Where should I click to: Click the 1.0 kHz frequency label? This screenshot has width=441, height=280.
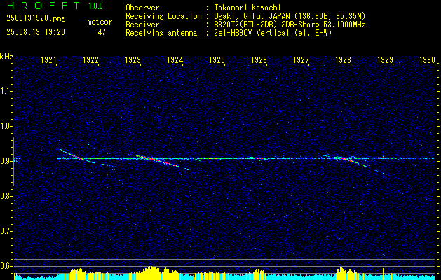pos(6,126)
